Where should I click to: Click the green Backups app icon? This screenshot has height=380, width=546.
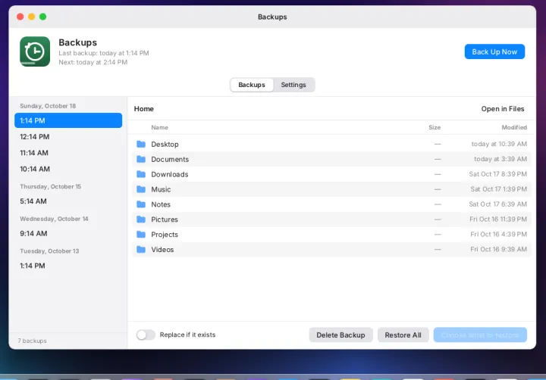[x=35, y=51]
